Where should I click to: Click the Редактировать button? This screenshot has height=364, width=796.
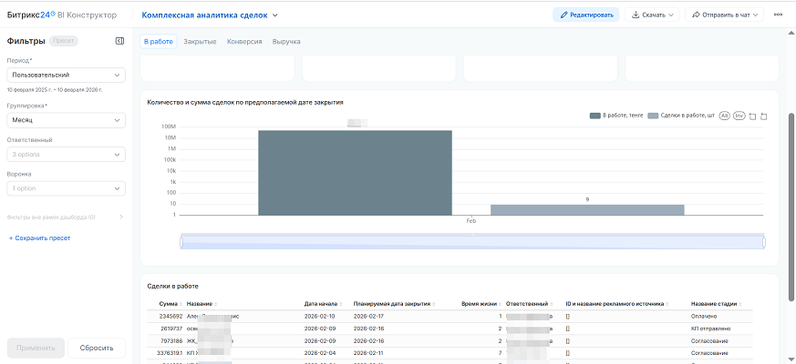(585, 15)
